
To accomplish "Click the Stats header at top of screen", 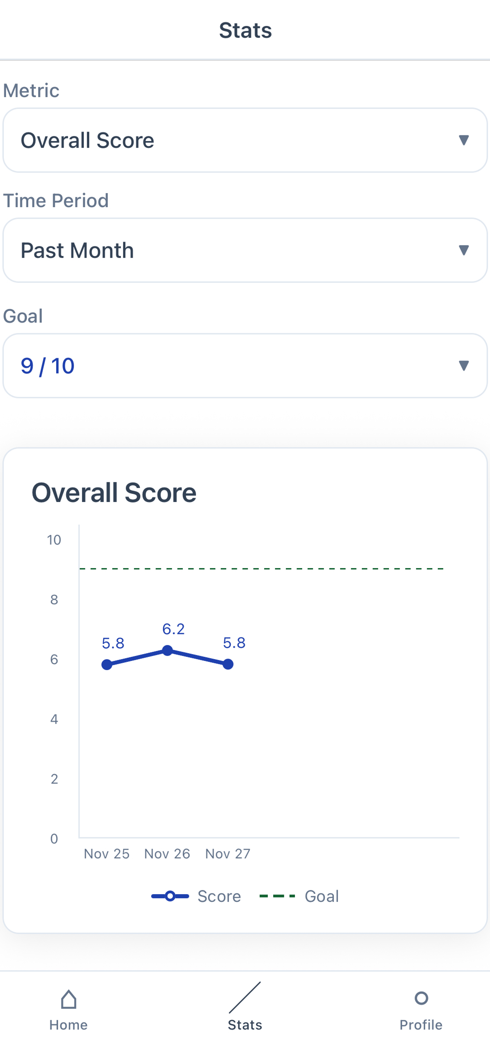I will pos(245,29).
